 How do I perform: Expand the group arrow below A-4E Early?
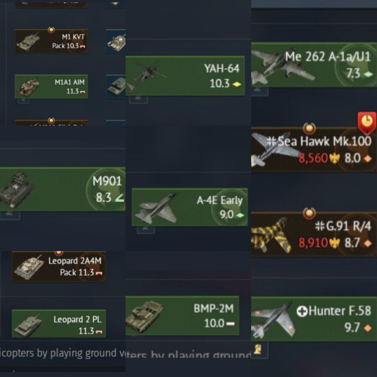[x=146, y=229]
